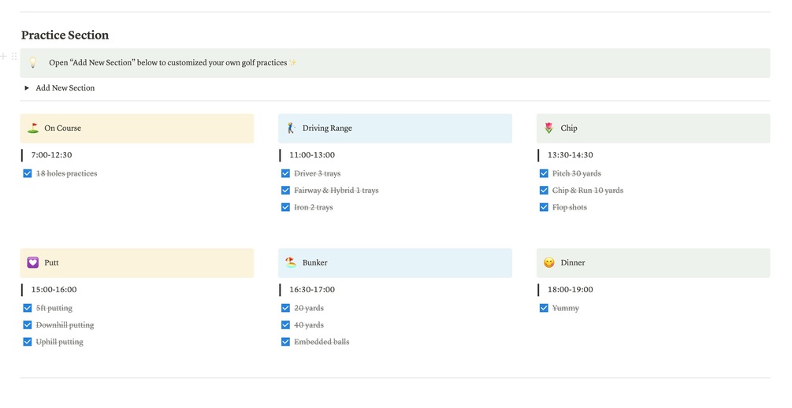Click the tulip icon beside Chip
Image resolution: width=792 pixels, height=408 pixels.
(x=549, y=128)
